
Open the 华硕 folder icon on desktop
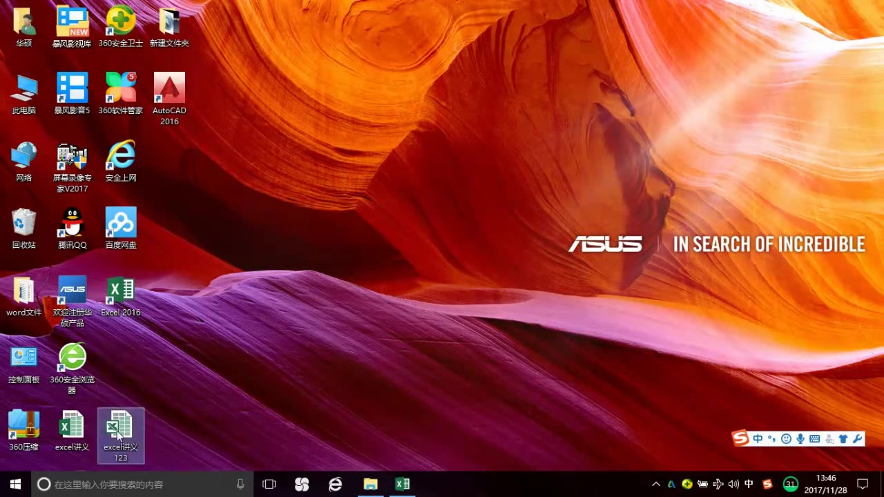24,28
